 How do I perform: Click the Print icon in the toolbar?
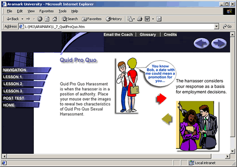point(140,19)
